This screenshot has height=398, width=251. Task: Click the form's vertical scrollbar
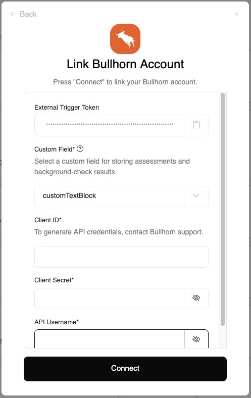pyautogui.click(x=223, y=209)
